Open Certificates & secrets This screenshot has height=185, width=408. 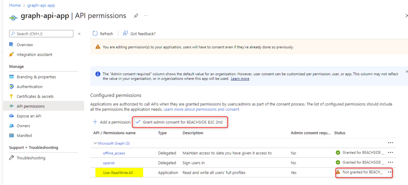click(35, 96)
